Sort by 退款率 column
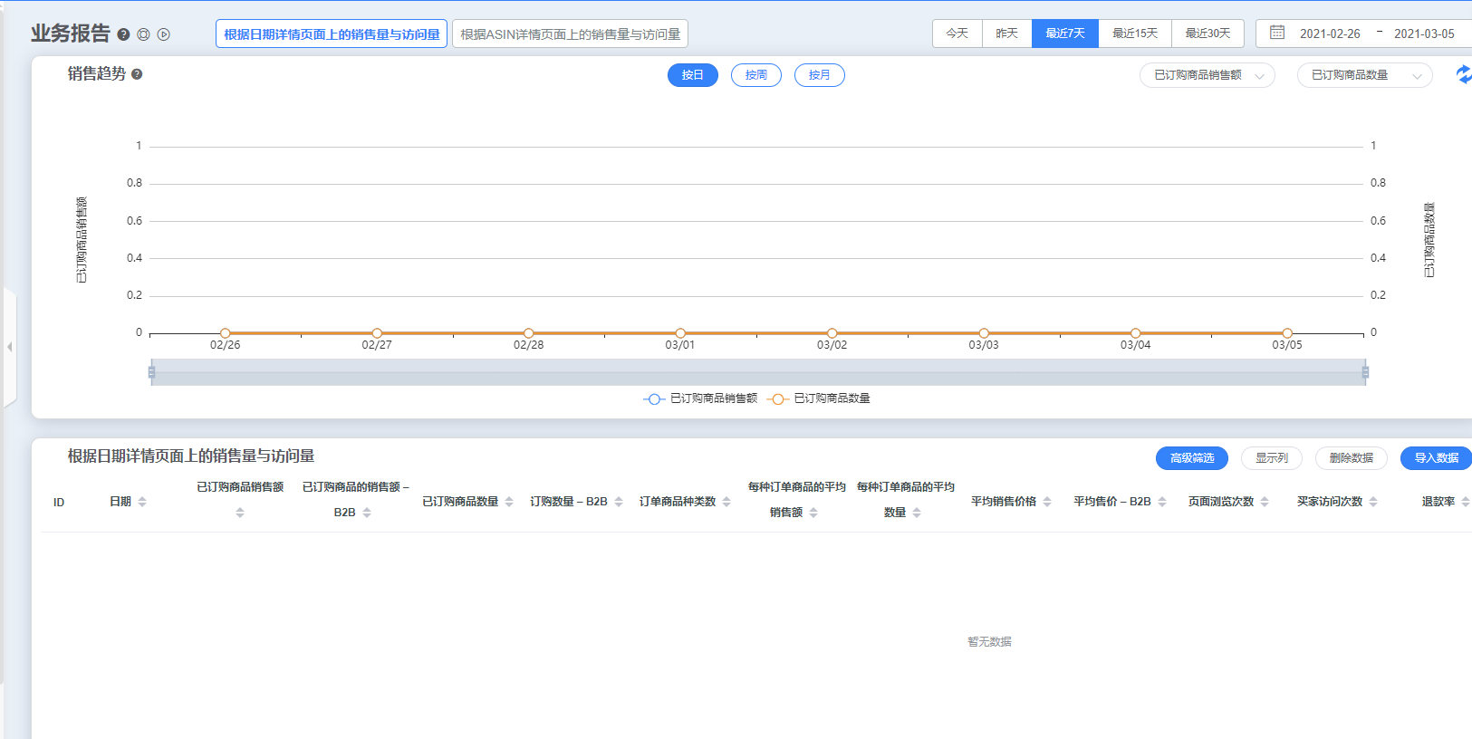1472x739 pixels. [x=1466, y=502]
